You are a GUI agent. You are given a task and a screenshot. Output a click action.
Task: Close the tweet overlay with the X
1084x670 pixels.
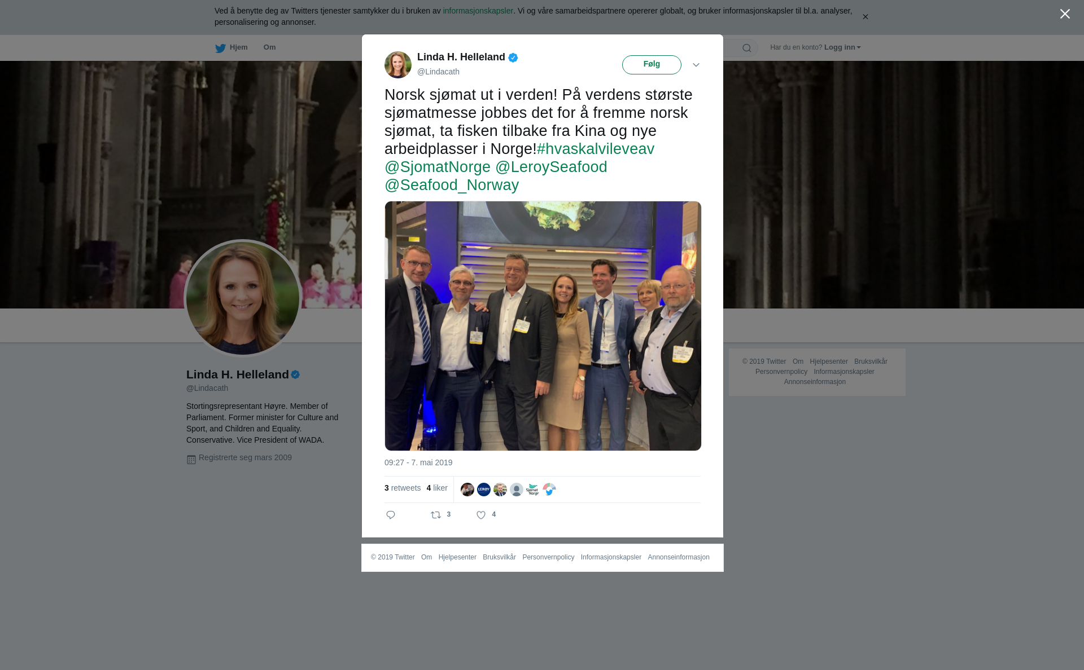[x=1065, y=14]
